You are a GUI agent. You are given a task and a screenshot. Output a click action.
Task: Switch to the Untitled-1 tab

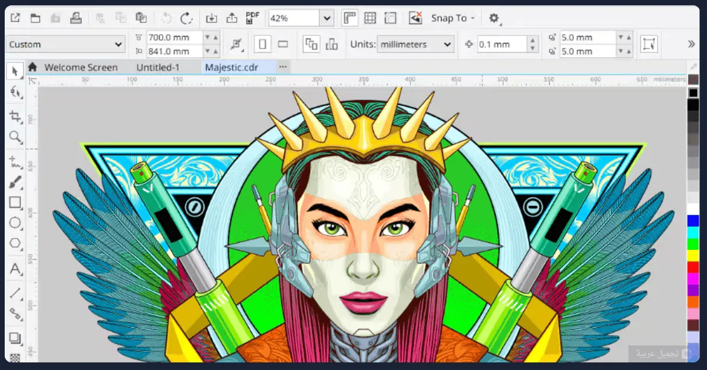click(x=158, y=67)
